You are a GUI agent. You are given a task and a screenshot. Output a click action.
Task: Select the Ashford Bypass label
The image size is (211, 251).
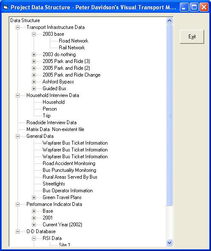58,82
